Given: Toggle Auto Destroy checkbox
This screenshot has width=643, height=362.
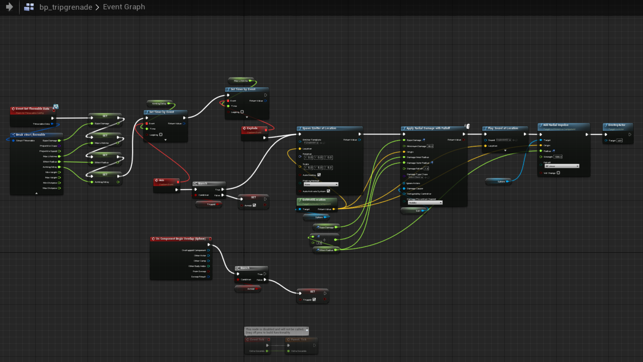Looking at the screenshot, I should click(319, 175).
